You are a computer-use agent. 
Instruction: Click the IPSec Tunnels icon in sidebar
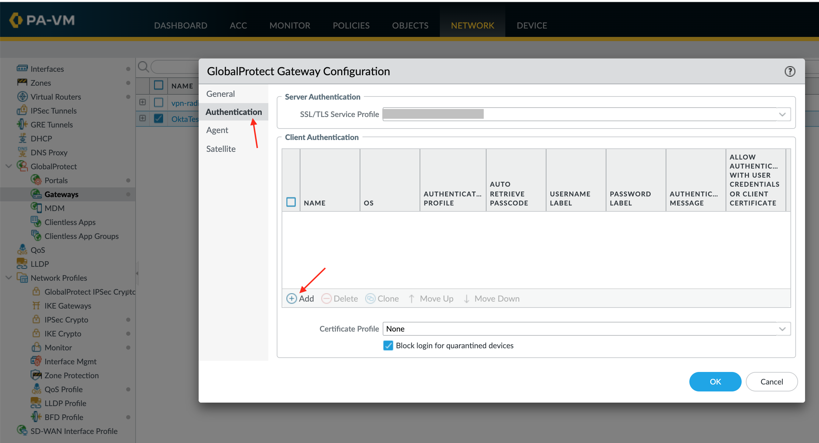(22, 110)
